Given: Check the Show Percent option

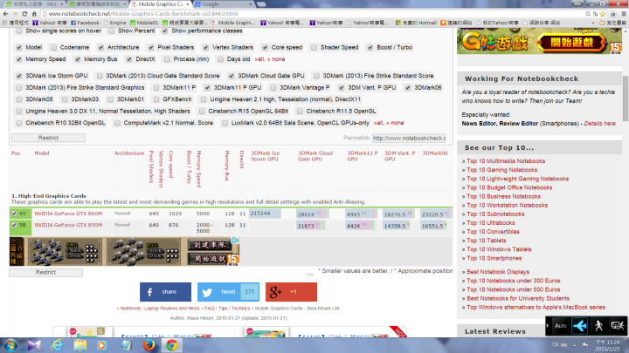Looking at the screenshot, I should pos(112,31).
